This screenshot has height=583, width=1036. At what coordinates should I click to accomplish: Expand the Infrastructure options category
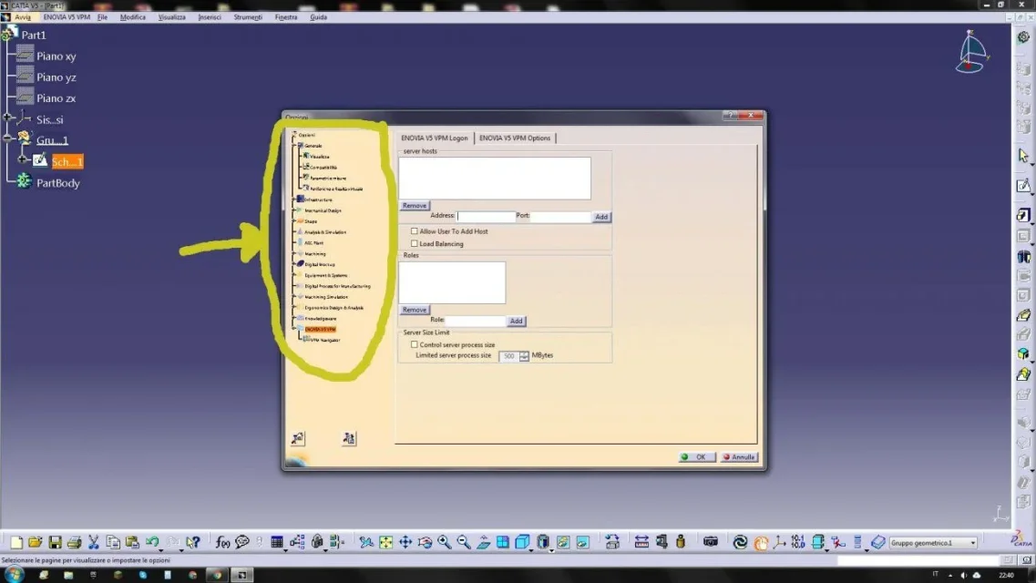click(x=294, y=199)
